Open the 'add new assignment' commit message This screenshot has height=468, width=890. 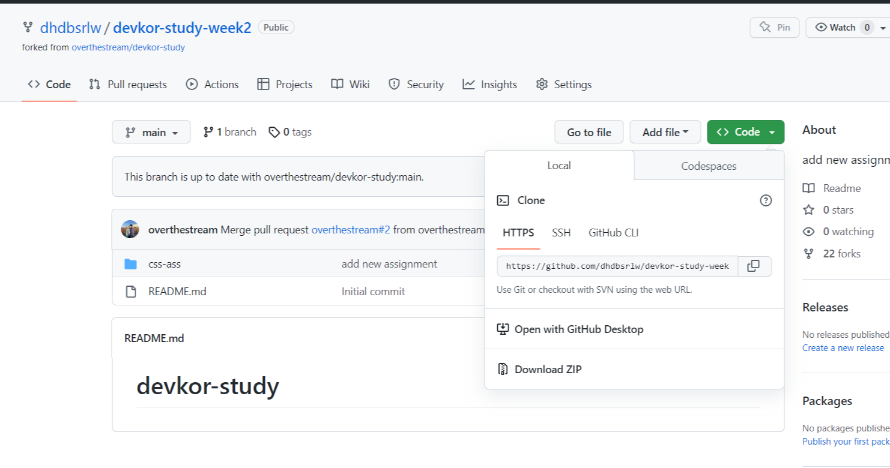pos(389,264)
